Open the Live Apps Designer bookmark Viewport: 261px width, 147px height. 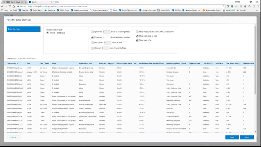pyautogui.click(x=80, y=10)
